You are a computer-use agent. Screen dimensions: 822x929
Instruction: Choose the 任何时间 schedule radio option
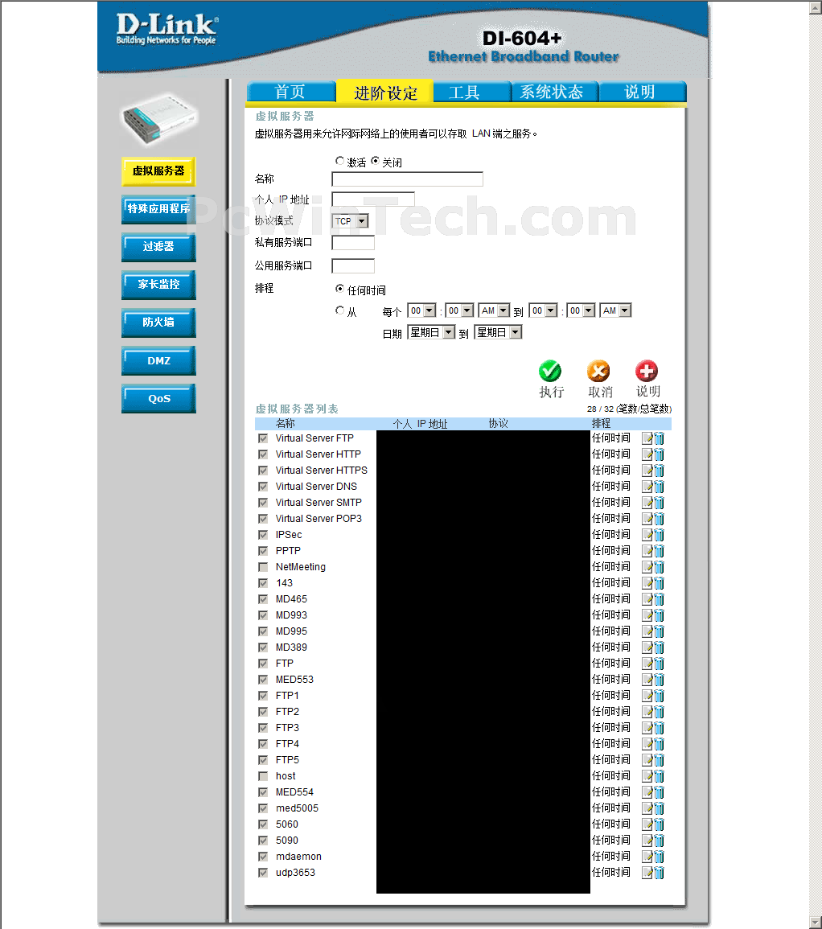(339, 289)
